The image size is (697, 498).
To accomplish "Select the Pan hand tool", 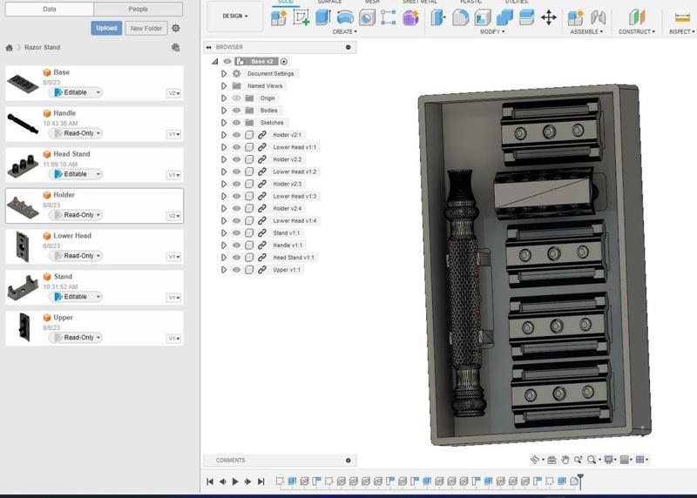I will 565,460.
